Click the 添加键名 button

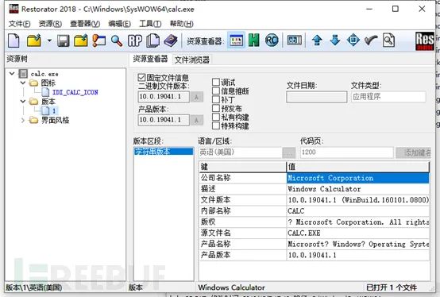[x=414, y=152]
